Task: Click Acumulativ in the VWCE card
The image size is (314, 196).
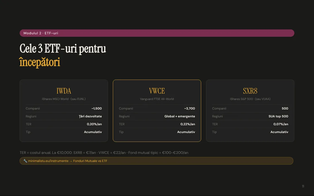Action: [x=186, y=132]
